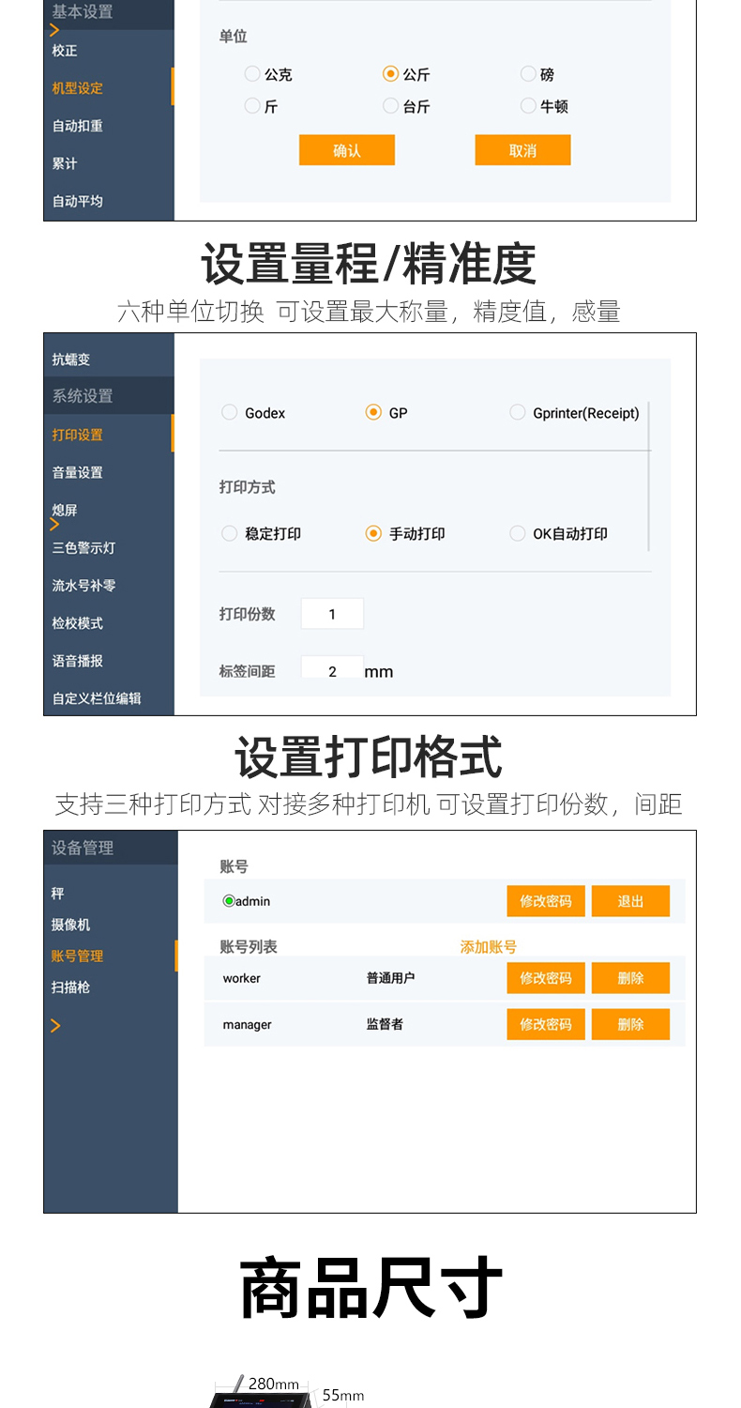Select the 台斤 unit radio button
This screenshot has height=1408, width=741.
(391, 106)
